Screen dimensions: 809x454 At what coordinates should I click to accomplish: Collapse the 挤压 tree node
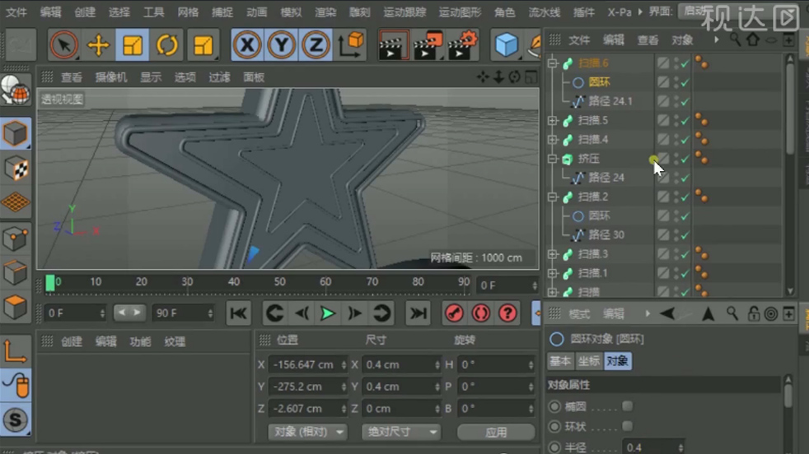point(553,158)
